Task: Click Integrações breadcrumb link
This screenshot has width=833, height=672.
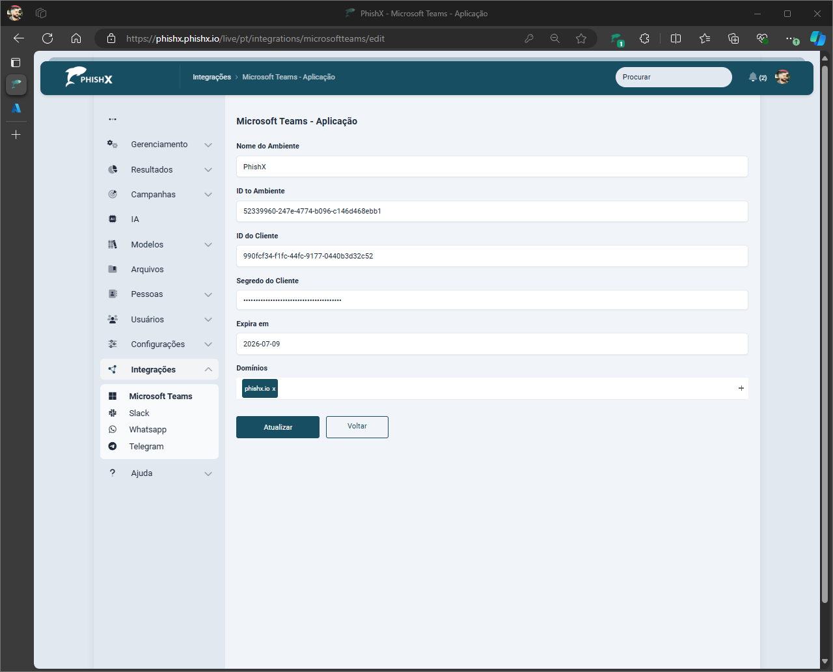Action: (212, 77)
